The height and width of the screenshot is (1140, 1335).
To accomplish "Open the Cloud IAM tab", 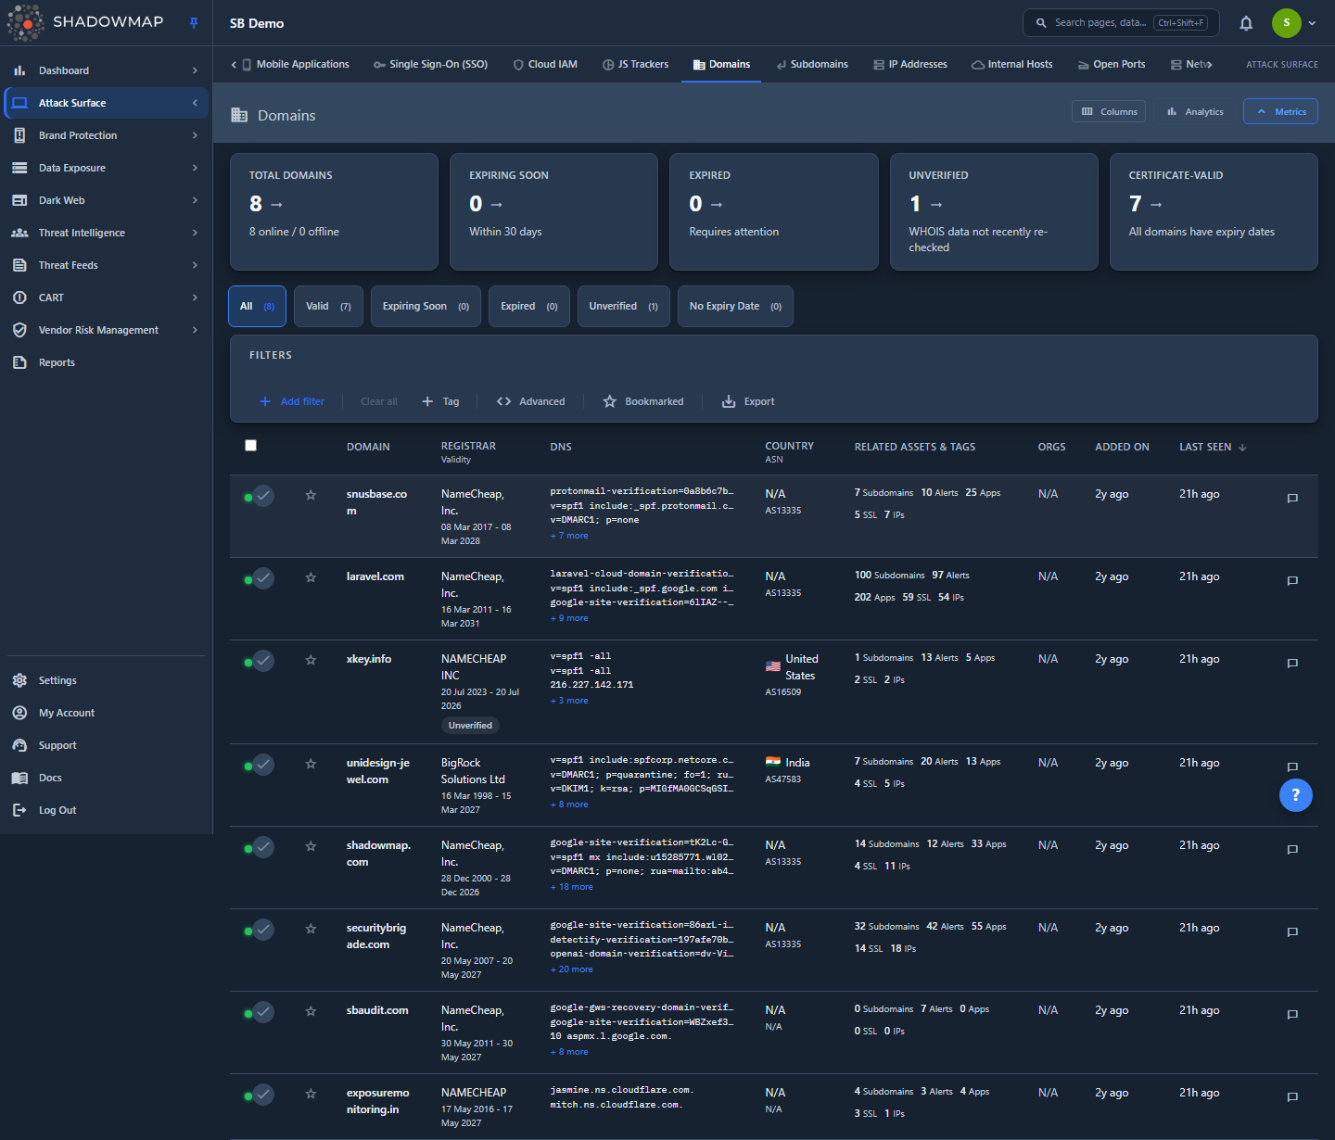I will pos(545,64).
